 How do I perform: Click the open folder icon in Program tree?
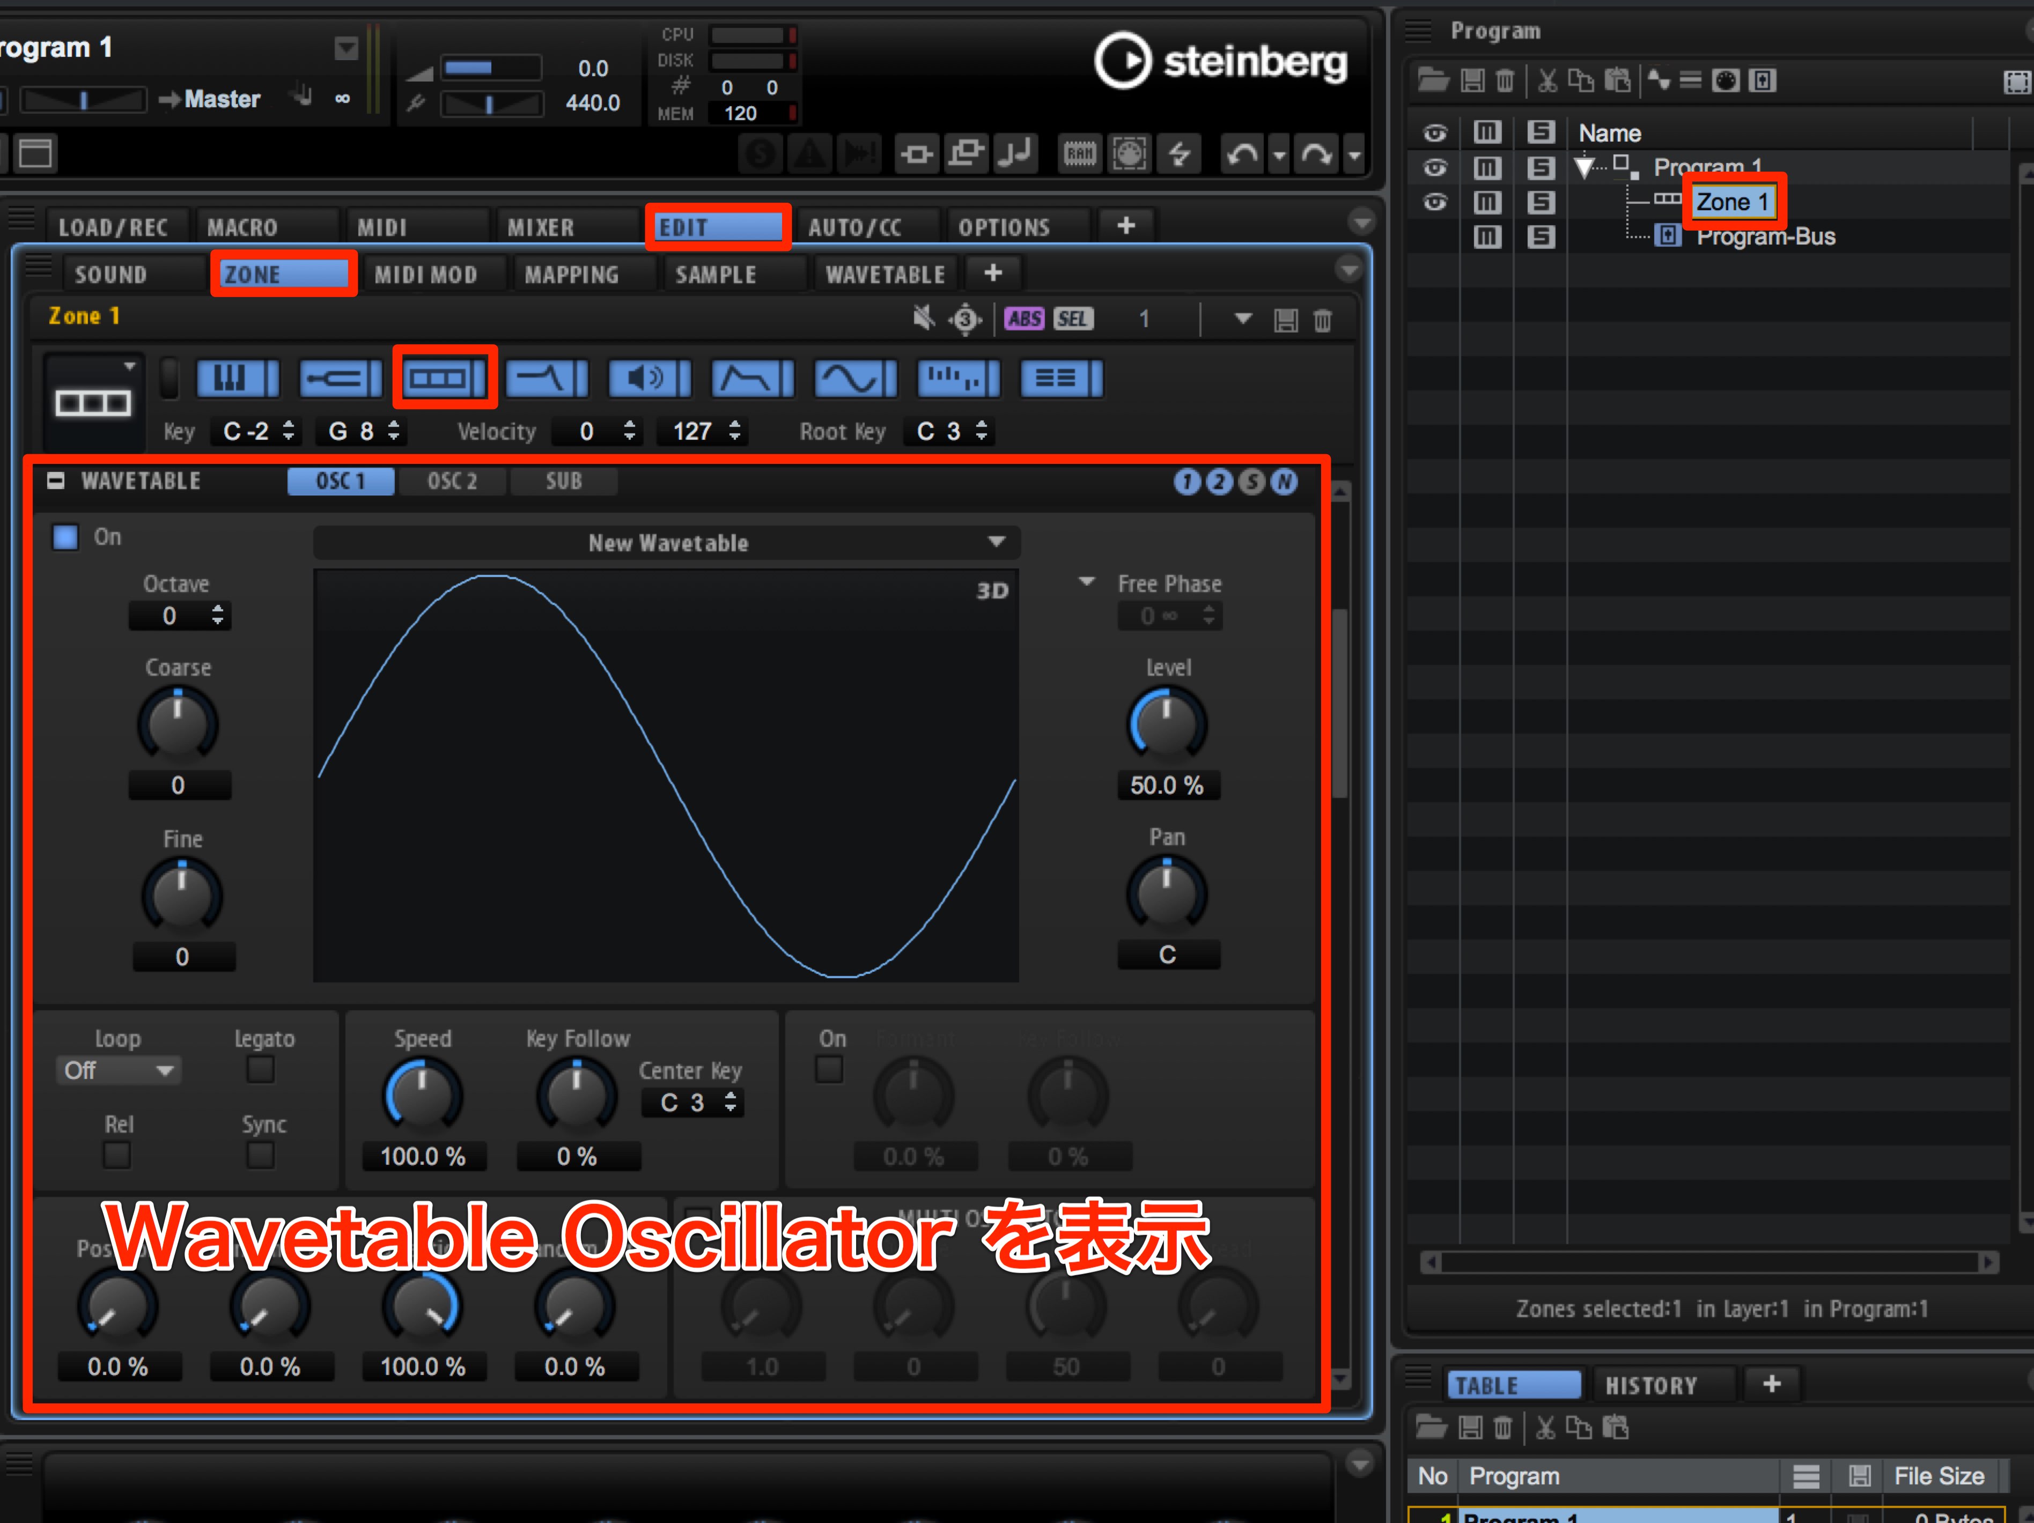(1433, 81)
